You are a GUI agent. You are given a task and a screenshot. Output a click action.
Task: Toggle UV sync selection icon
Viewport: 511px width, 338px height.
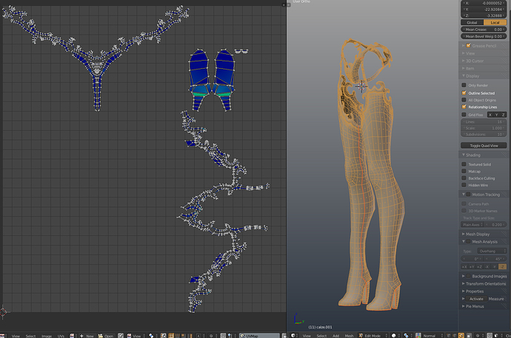click(163, 335)
